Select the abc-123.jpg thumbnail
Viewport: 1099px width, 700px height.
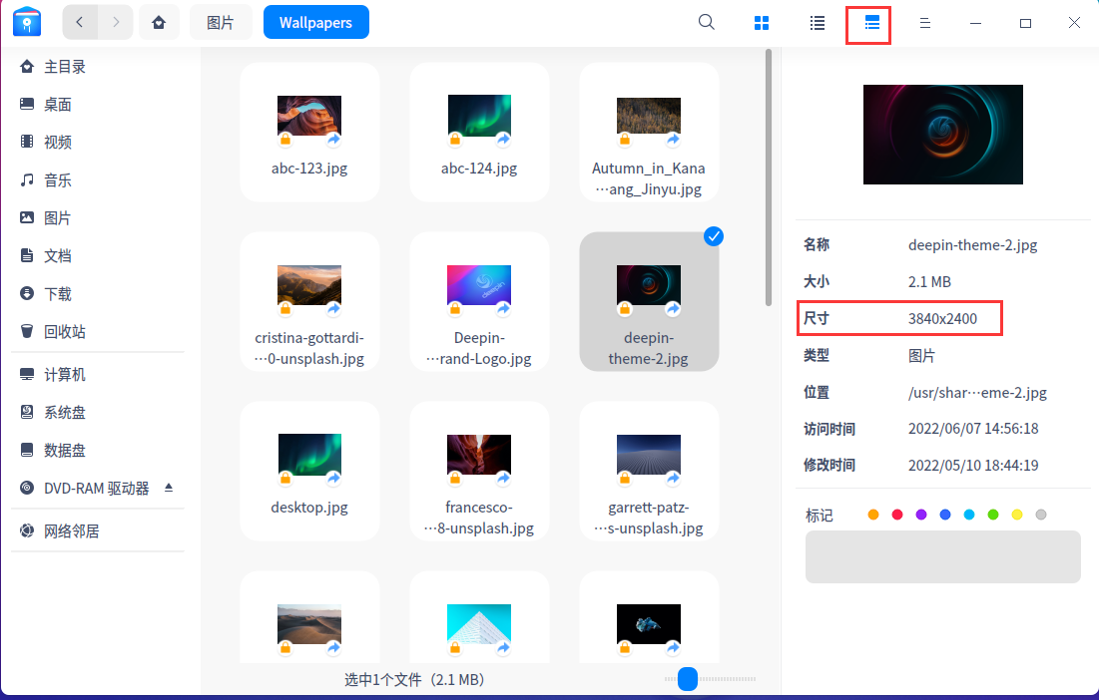(309, 117)
